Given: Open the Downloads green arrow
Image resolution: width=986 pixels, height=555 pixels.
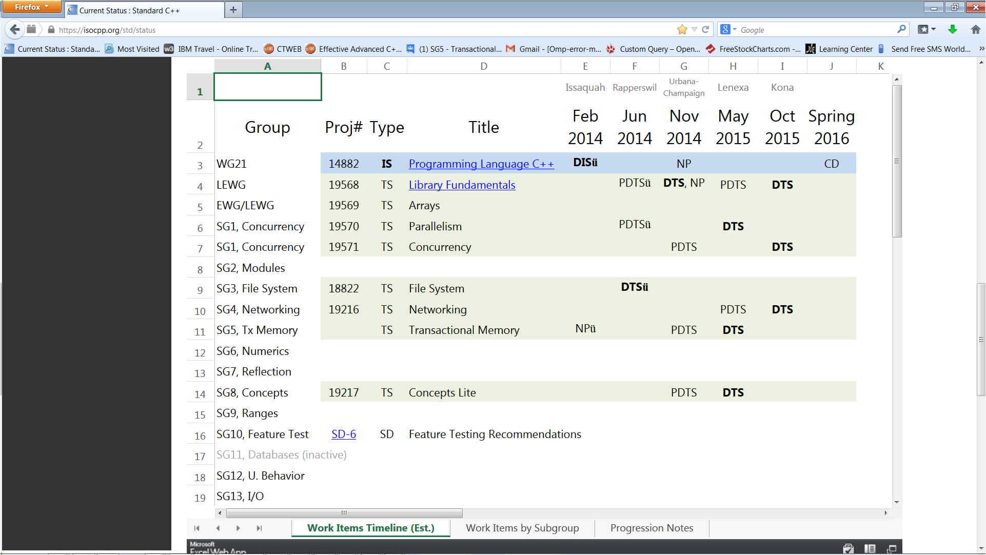Looking at the screenshot, I should (x=952, y=29).
